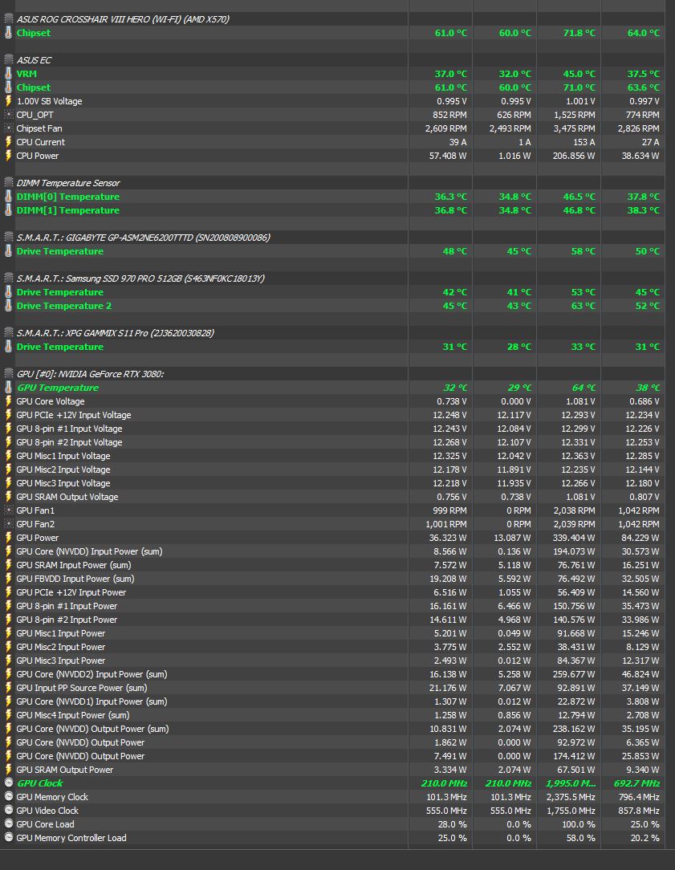Screen dimensions: 675x870
Task: Select the GPU Core (NVVDD1) Input Power label
Action: (x=91, y=701)
